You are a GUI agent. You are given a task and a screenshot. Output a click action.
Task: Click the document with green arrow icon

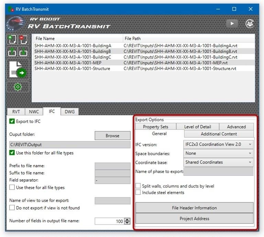click(18, 69)
